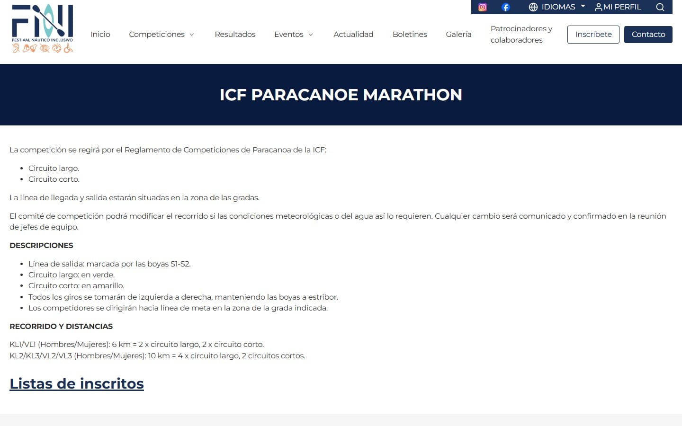Click the Inscríbete button

click(593, 35)
